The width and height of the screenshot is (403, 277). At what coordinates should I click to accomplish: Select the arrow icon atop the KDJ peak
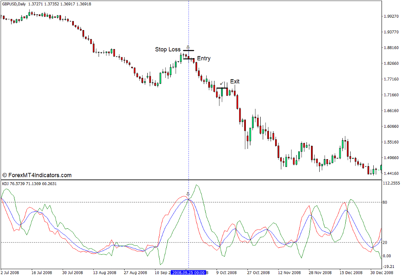pos(189,193)
